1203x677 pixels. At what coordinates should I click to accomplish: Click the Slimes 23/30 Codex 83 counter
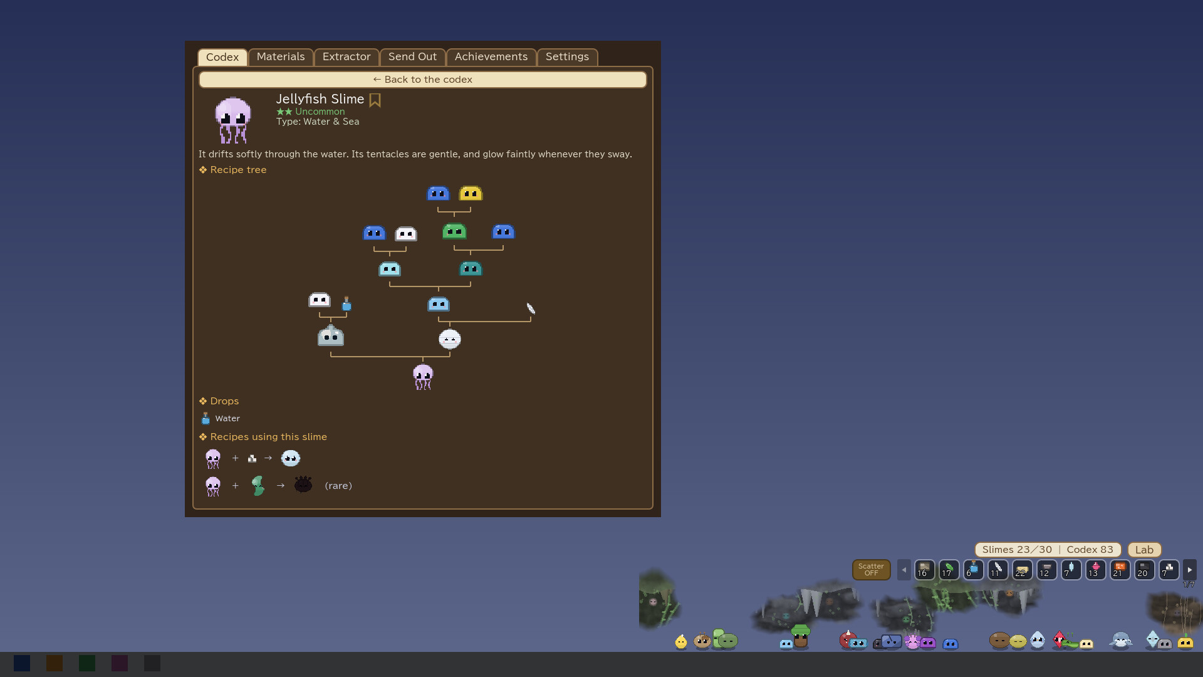(x=1048, y=550)
